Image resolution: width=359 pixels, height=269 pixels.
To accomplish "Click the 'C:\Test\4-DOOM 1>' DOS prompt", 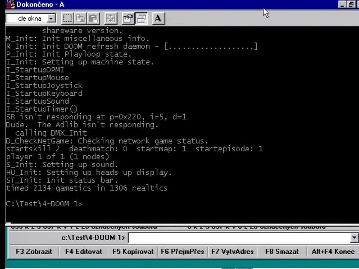I will point(44,204).
